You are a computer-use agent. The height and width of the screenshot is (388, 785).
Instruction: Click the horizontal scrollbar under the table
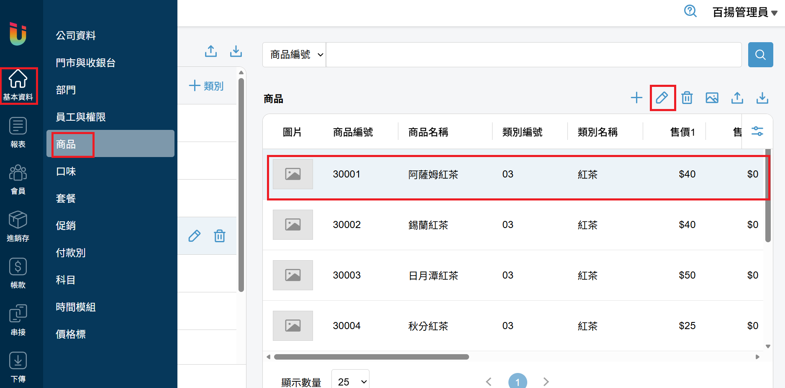[371, 357]
